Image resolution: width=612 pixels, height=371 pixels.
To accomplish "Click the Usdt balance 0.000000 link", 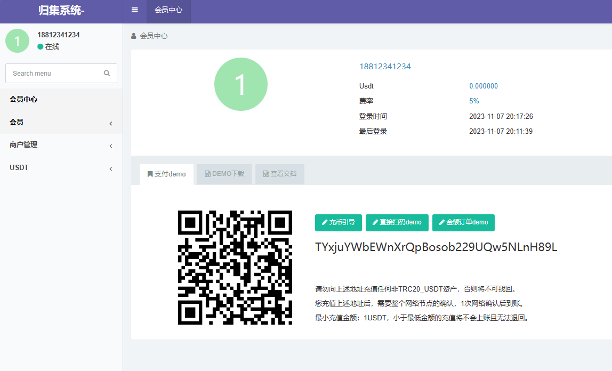I will click(x=484, y=85).
